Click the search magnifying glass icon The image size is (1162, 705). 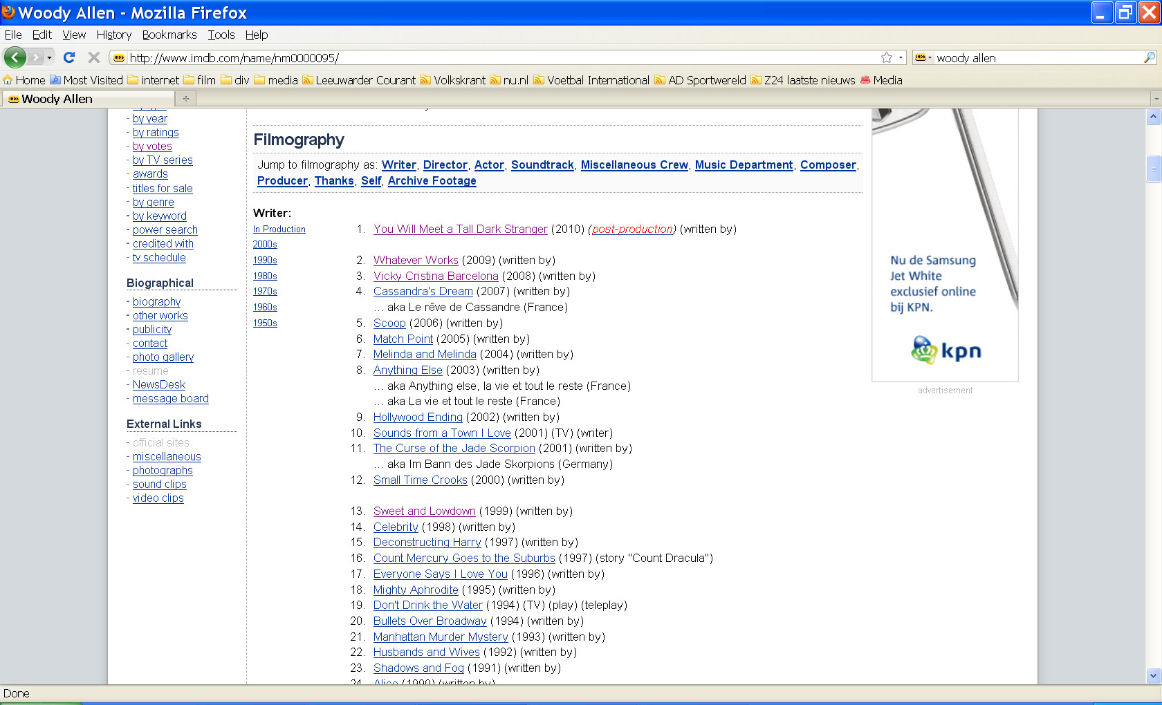point(1149,58)
